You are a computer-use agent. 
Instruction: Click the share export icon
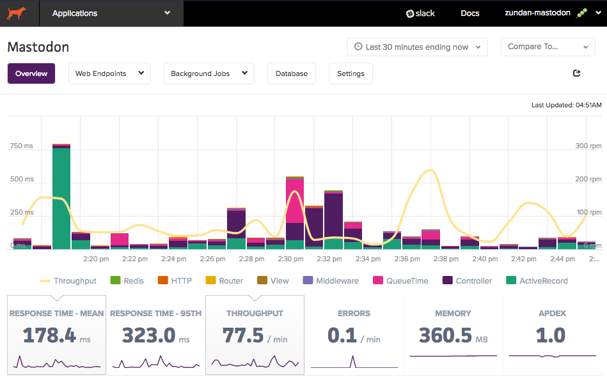(577, 73)
